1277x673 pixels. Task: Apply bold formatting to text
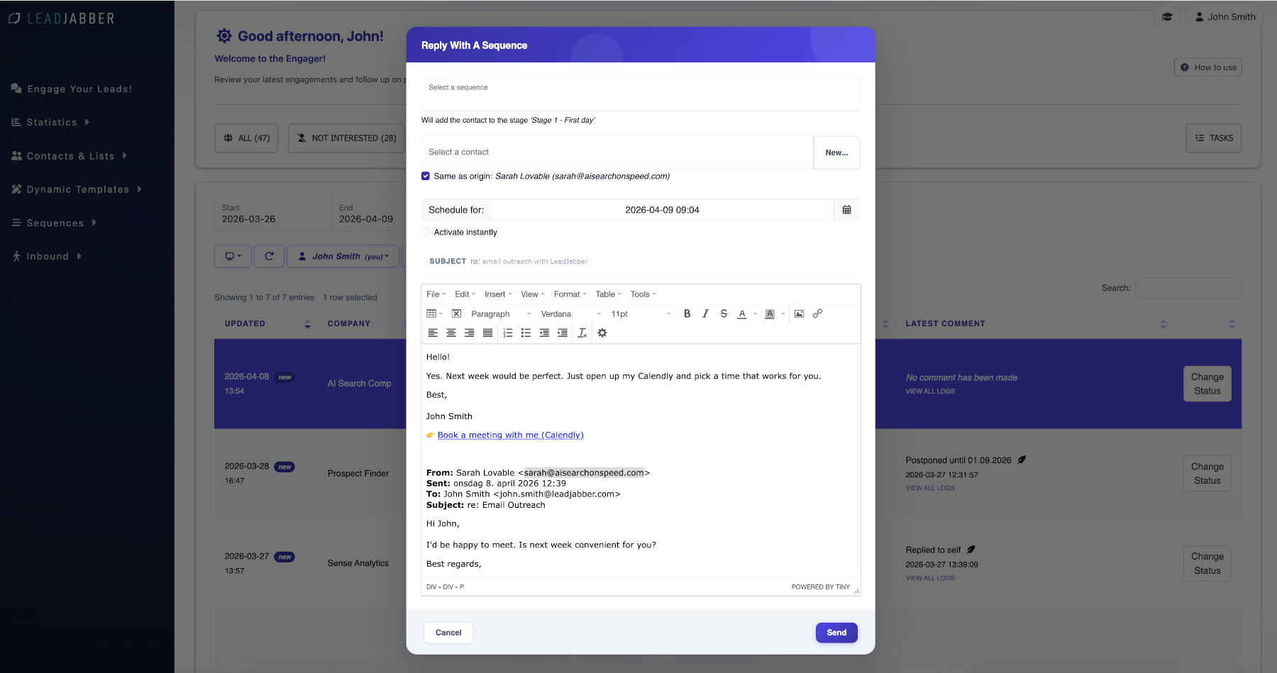click(x=687, y=313)
